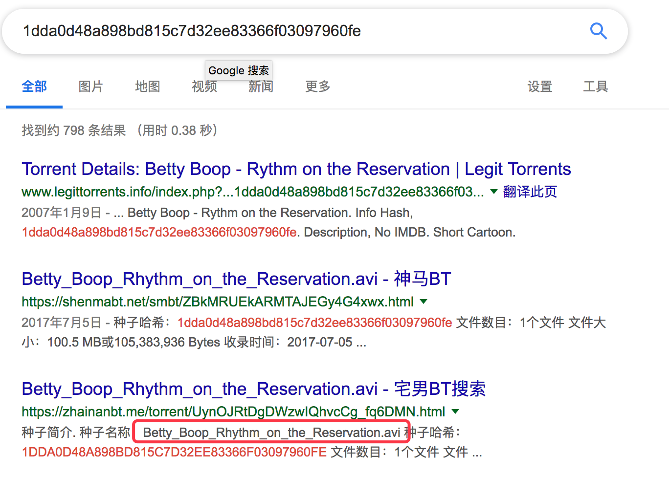Open the 地图 maps tab
The width and height of the screenshot is (669, 477).
click(148, 87)
